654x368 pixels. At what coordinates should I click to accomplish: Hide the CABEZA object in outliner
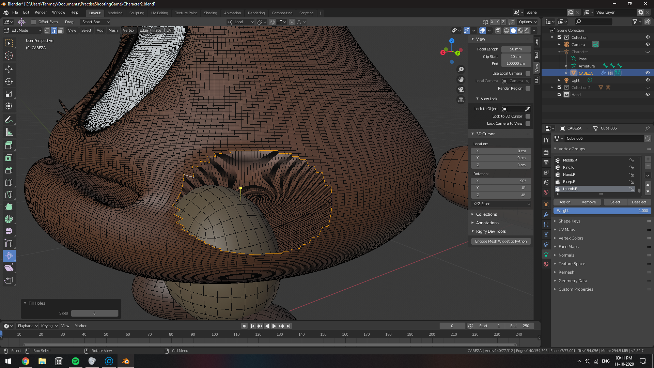point(648,73)
